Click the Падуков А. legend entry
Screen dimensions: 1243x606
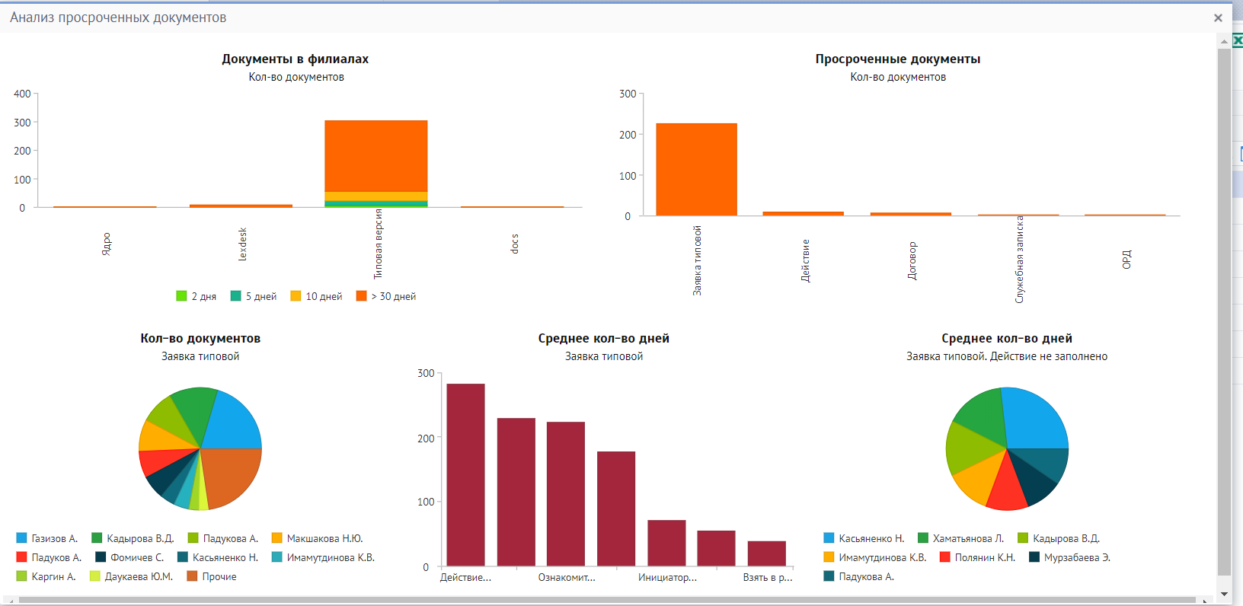[49, 557]
